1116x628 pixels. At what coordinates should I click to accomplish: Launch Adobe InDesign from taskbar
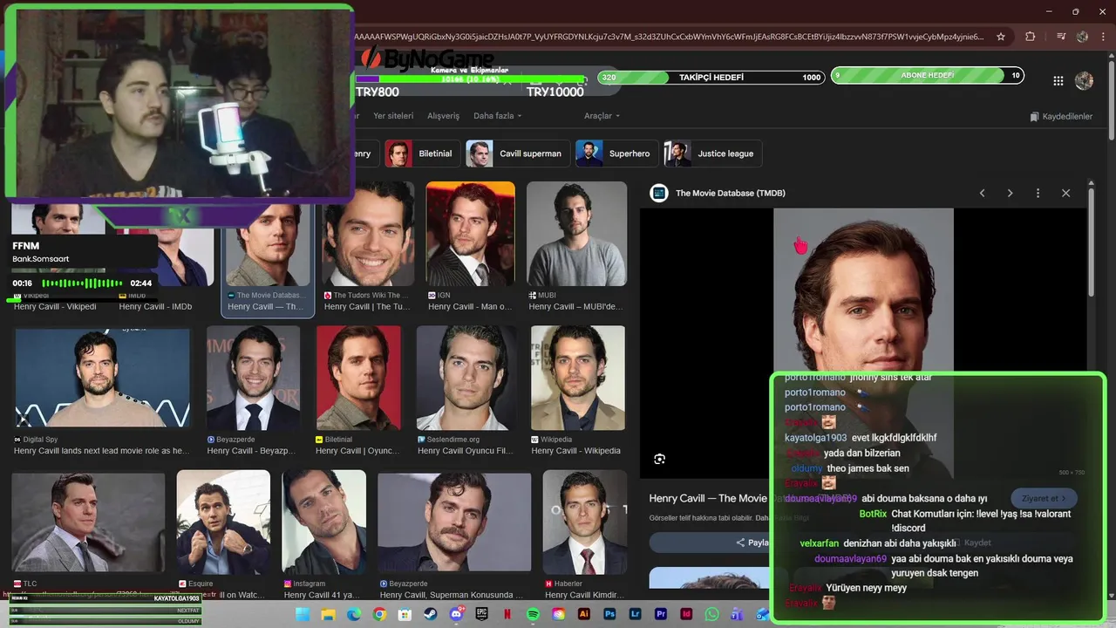686,615
